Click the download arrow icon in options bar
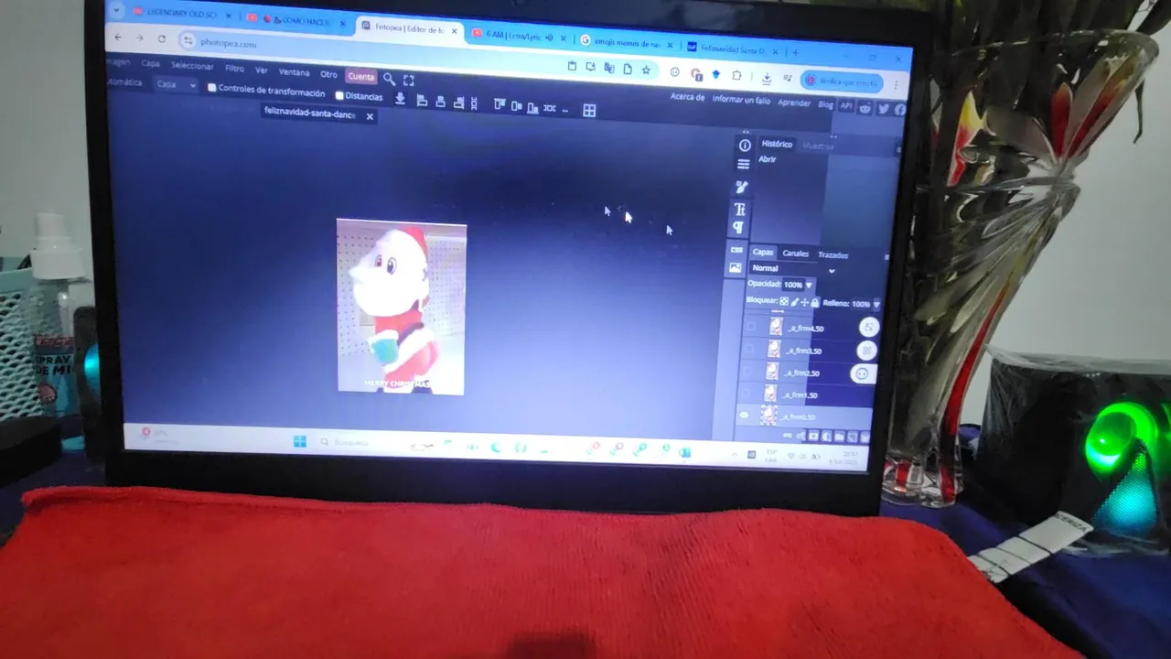1171x659 pixels. (x=400, y=99)
